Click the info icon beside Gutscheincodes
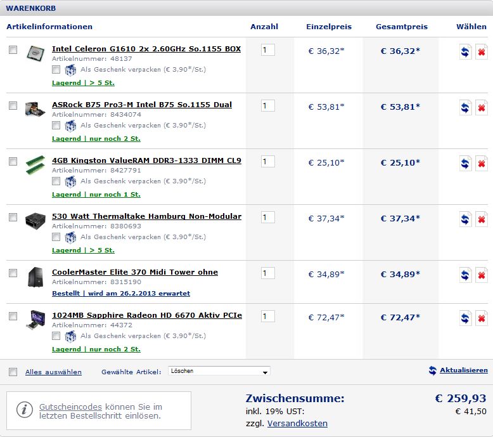The width and height of the screenshot is (493, 437). [x=25, y=410]
